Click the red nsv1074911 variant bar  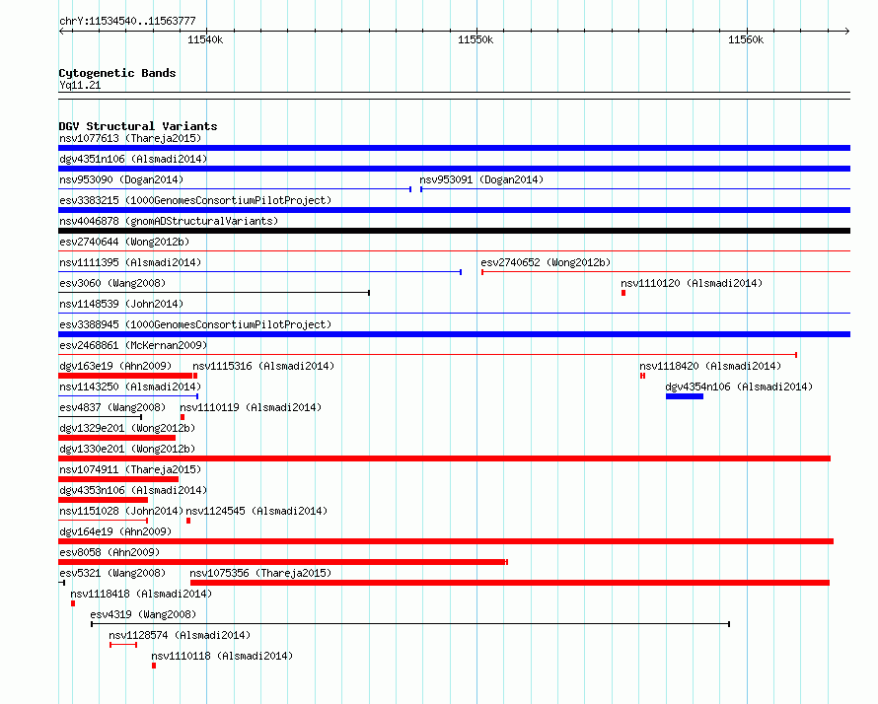pyautogui.click(x=118, y=479)
